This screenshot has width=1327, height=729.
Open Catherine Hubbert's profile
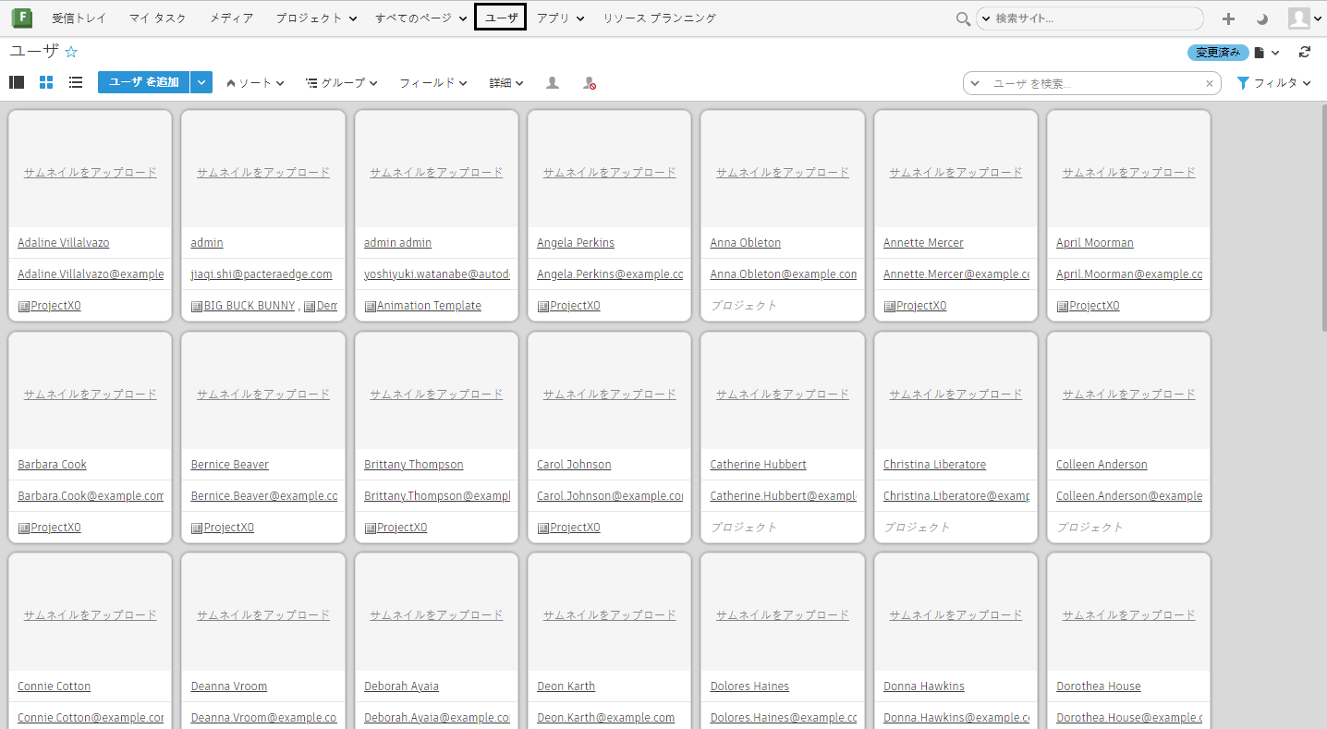pyautogui.click(x=759, y=465)
